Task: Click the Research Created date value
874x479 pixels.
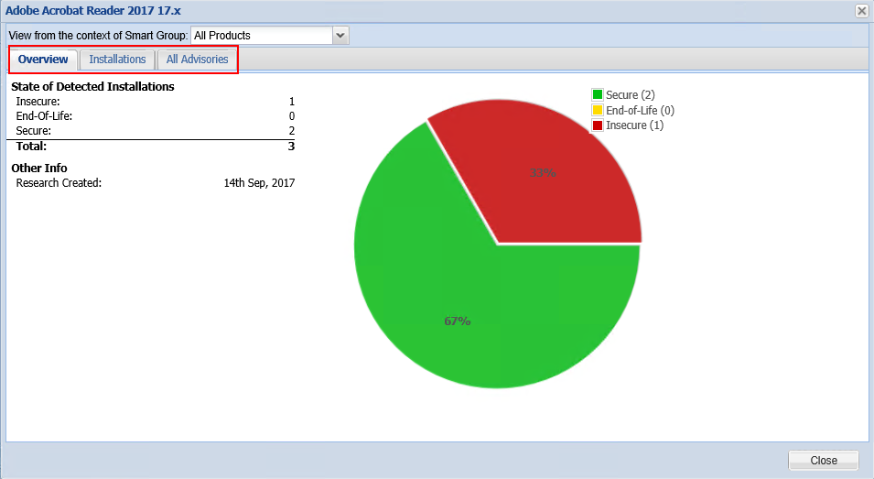Action: click(259, 183)
